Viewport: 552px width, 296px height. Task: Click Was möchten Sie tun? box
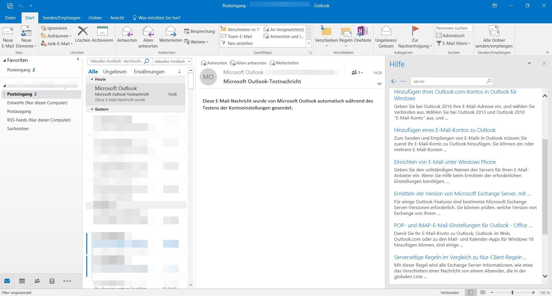point(157,18)
